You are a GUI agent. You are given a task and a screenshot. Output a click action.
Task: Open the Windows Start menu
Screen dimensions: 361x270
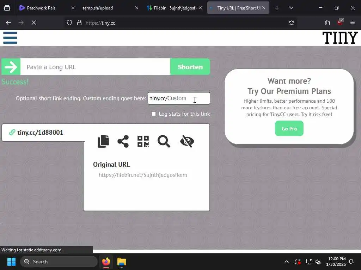pyautogui.click(x=11, y=262)
